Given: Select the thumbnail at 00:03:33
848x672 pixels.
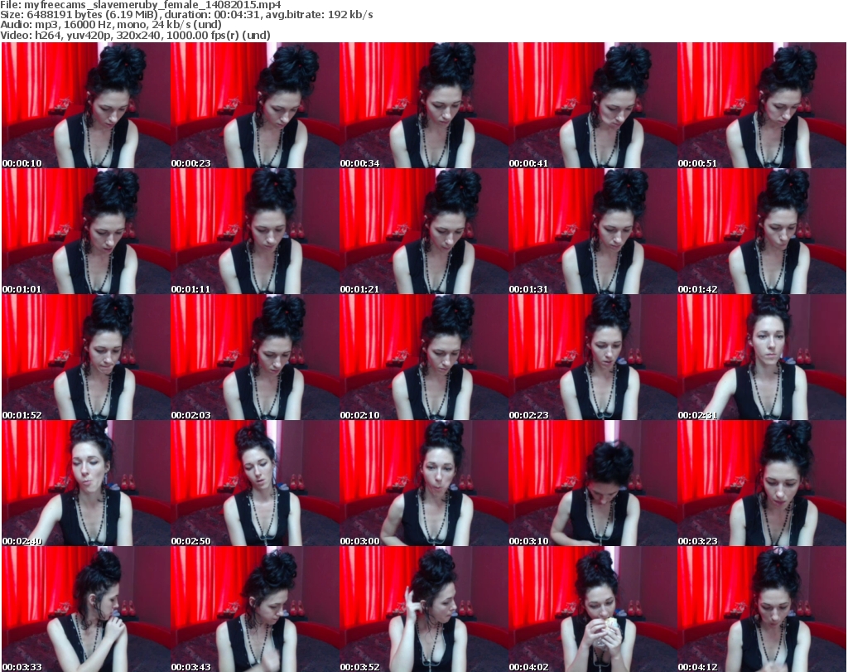Looking at the screenshot, I should point(86,609).
